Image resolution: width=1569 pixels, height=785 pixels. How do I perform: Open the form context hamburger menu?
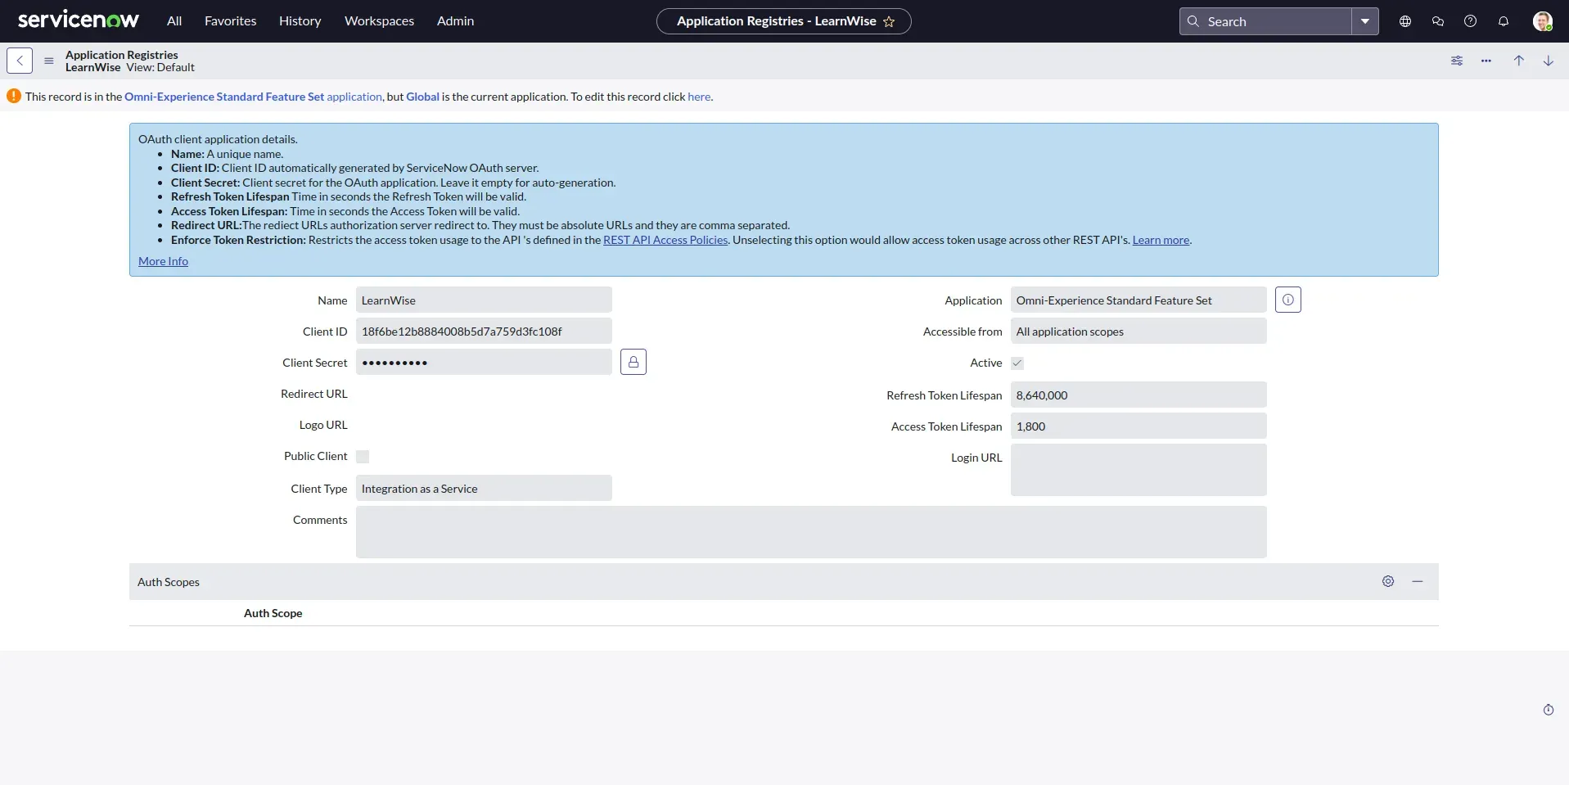[49, 61]
